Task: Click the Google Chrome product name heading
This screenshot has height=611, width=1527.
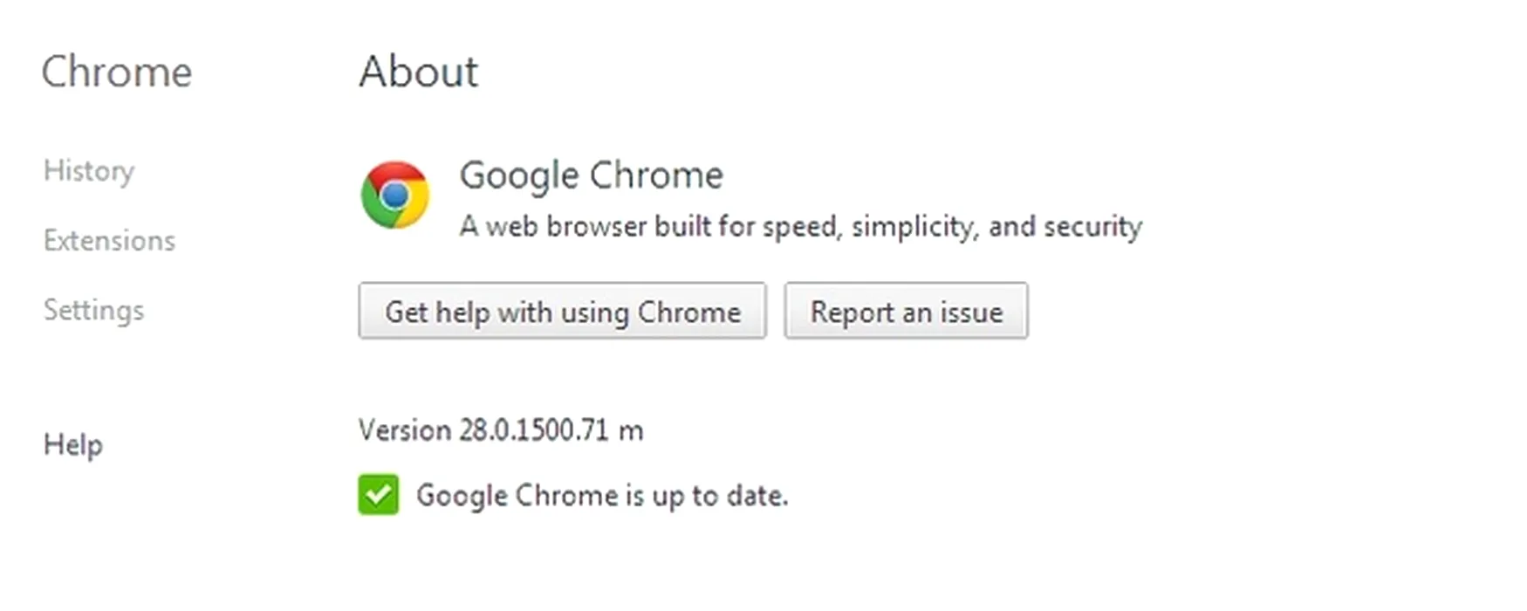Action: 592,175
